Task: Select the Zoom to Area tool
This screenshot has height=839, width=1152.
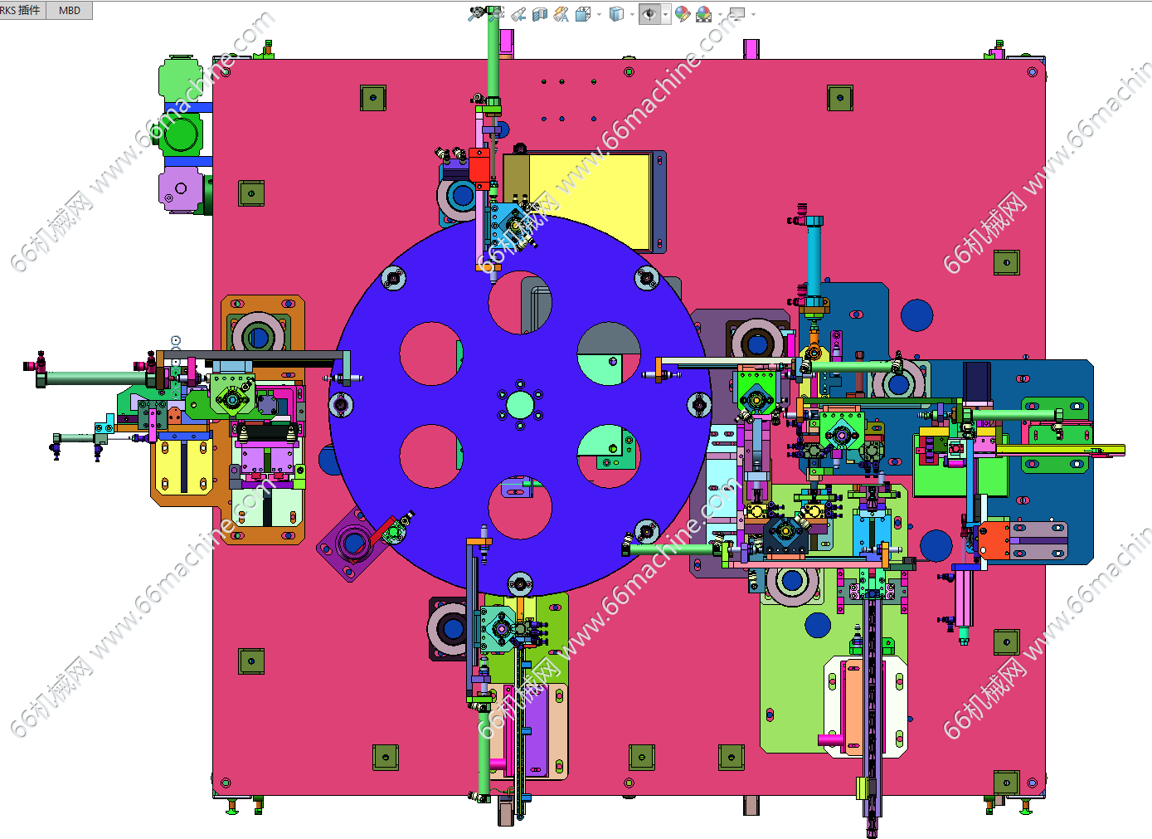Action: (496, 14)
